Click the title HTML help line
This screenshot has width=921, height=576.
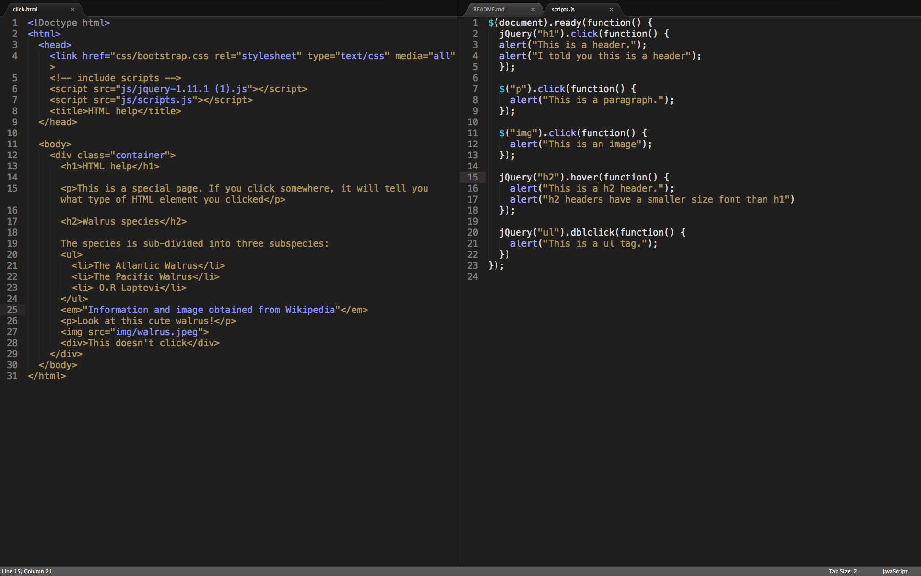pos(115,111)
